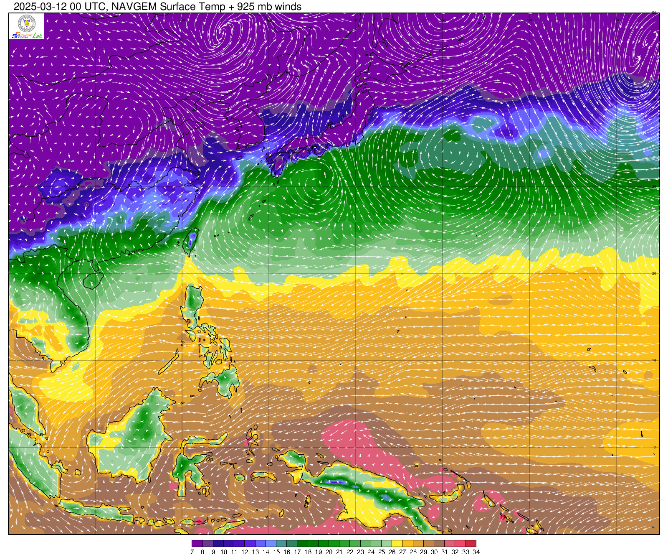Viewport: 668px width, 560px height.
Task: Pick the brown swatch at 30
Action: 439,544
